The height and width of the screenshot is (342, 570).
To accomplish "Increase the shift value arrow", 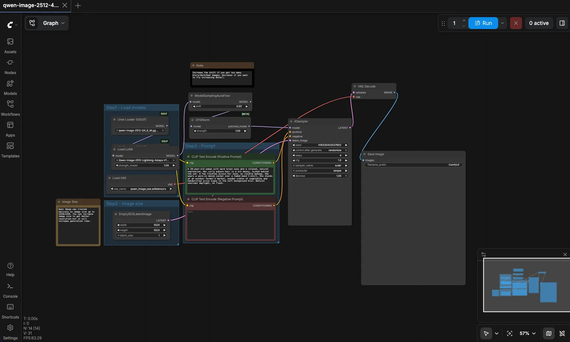I will (246, 106).
